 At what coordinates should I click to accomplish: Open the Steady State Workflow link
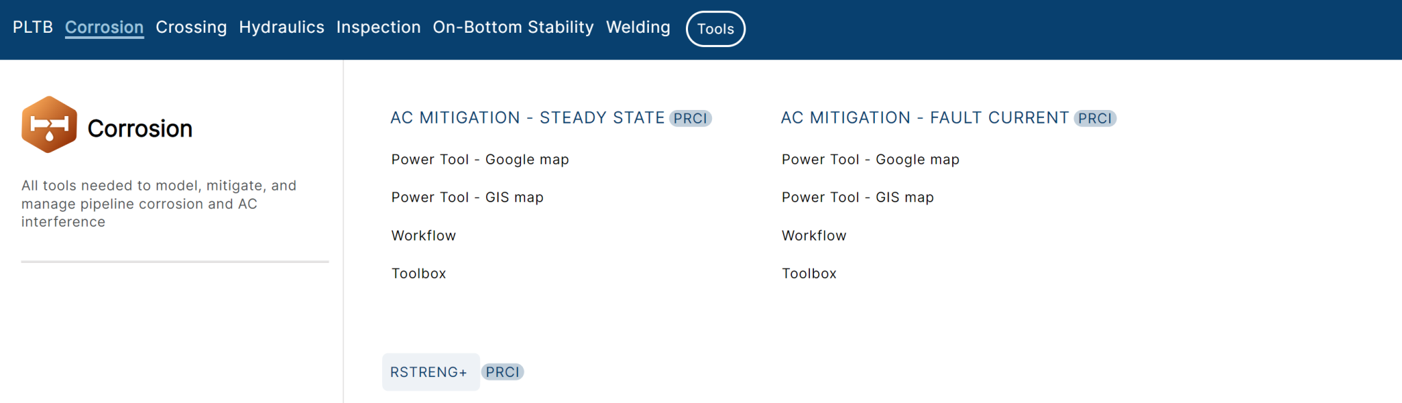(x=424, y=236)
